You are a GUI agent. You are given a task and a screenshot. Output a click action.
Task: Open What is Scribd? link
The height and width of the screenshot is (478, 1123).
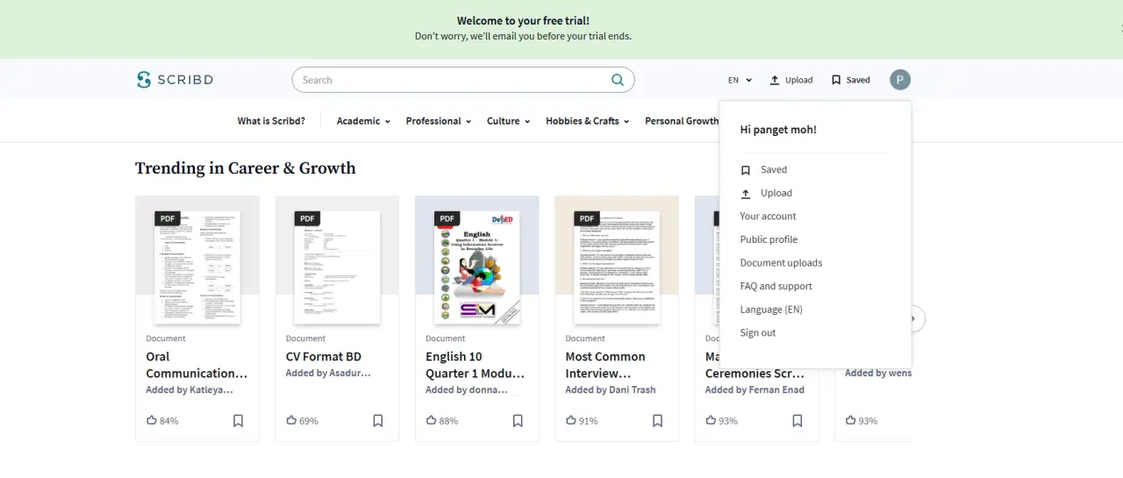271,121
